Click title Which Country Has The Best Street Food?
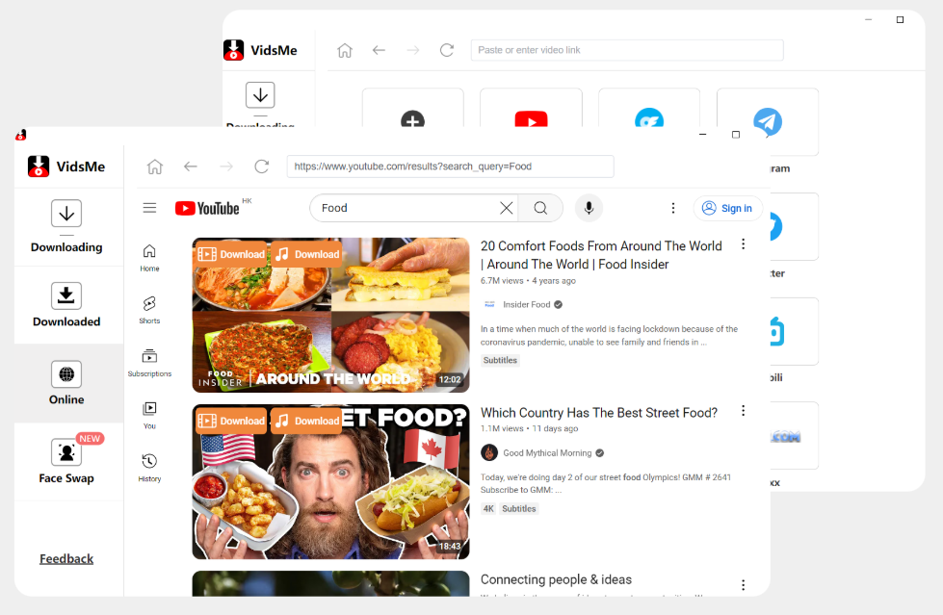The height and width of the screenshot is (615, 943). pyautogui.click(x=599, y=412)
